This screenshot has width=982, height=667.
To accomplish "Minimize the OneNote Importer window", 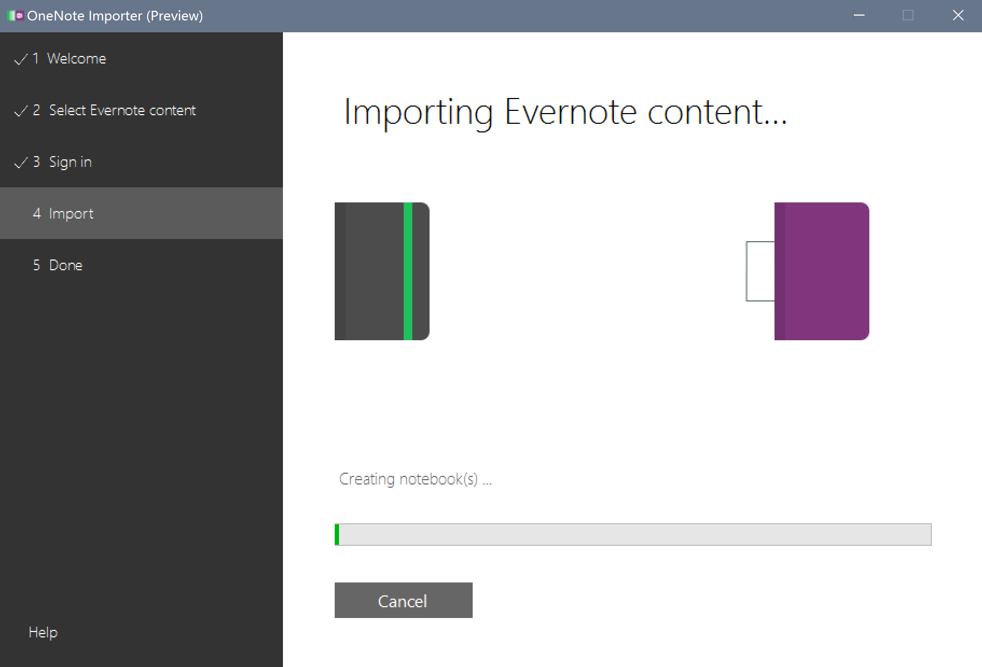I will tap(859, 16).
